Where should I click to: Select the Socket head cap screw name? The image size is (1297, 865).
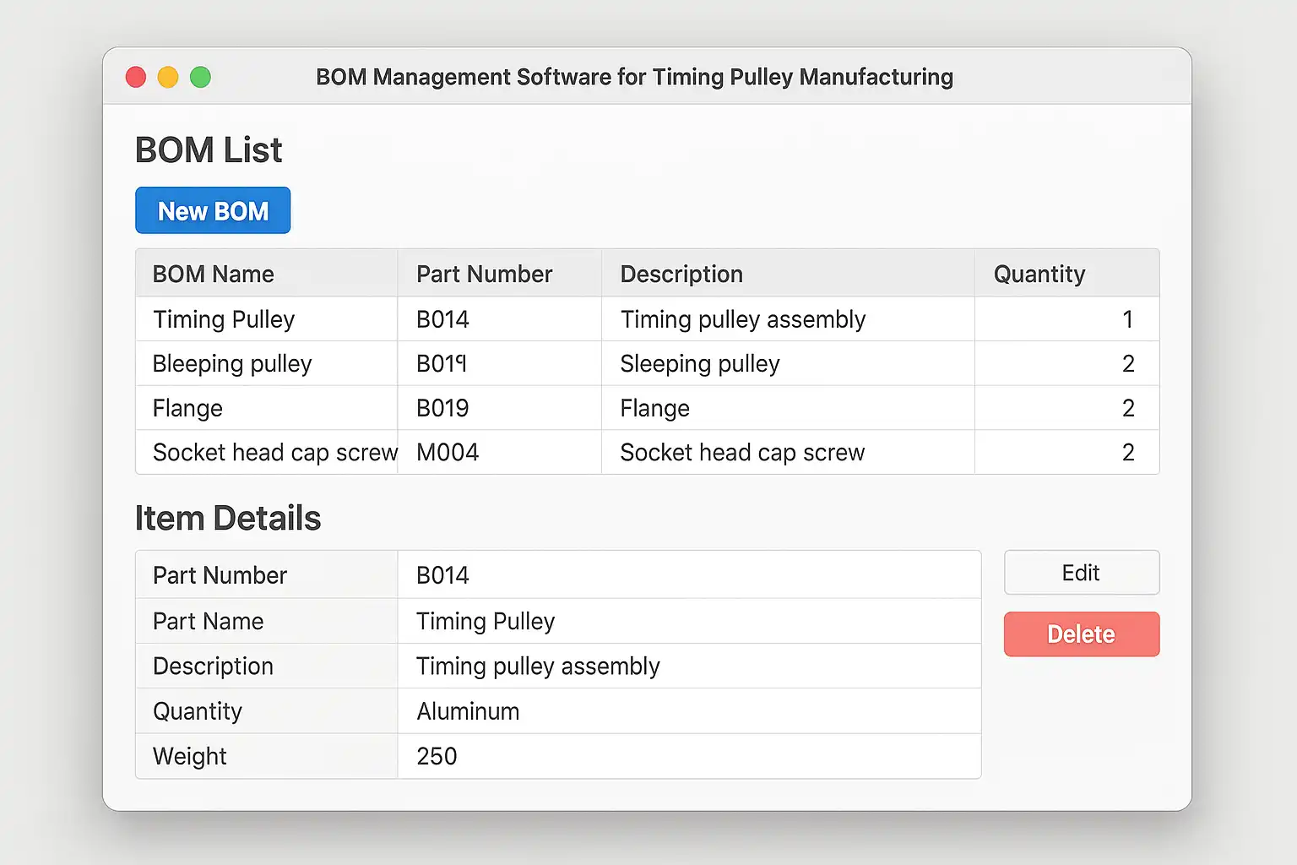(274, 453)
